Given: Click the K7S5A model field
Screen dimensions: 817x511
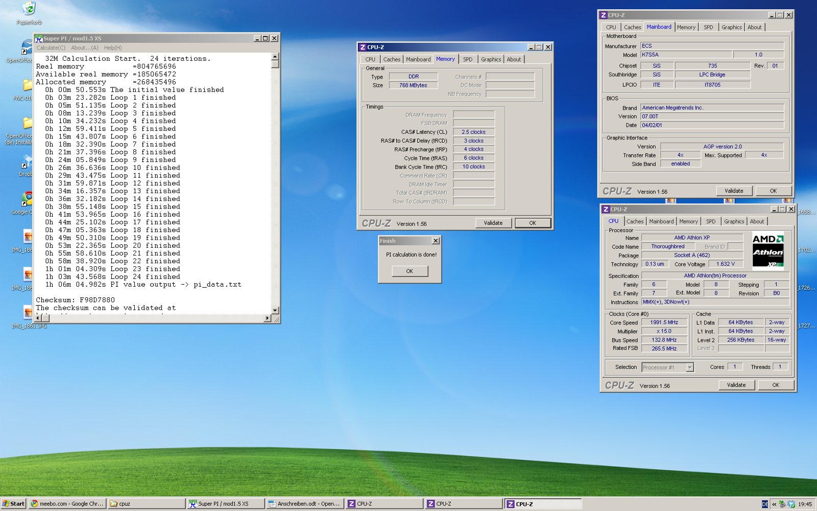Looking at the screenshot, I should point(686,55).
